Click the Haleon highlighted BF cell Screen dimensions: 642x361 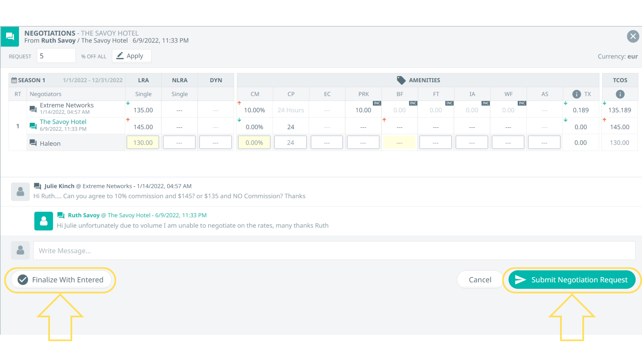pos(399,143)
